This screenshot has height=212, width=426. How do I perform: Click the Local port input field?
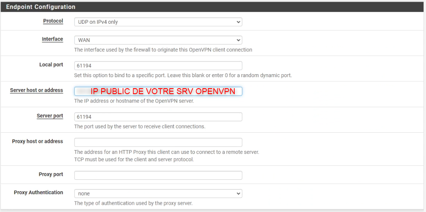tap(158, 66)
